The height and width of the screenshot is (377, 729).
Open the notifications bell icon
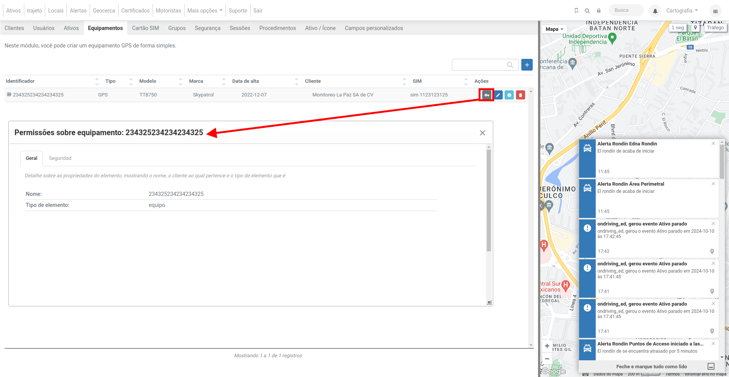655,11
